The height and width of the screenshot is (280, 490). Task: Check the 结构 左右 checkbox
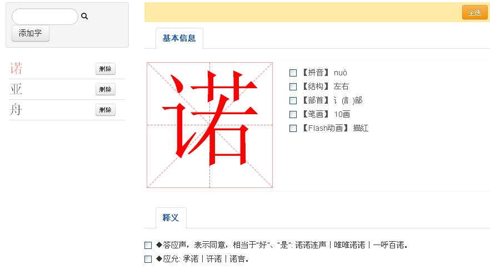point(293,86)
